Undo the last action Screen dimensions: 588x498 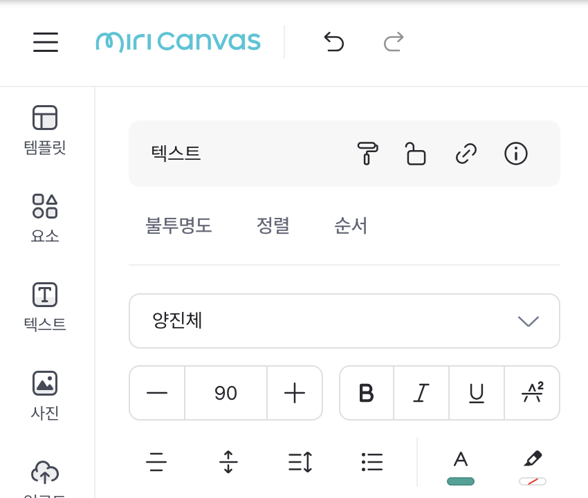tap(333, 41)
